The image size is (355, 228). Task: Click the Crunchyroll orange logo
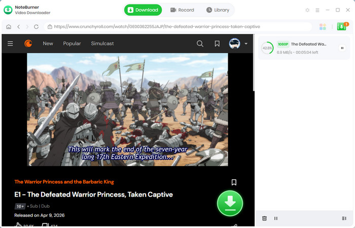(28, 44)
